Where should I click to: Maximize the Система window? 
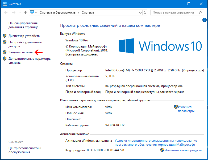(x=189, y=4)
